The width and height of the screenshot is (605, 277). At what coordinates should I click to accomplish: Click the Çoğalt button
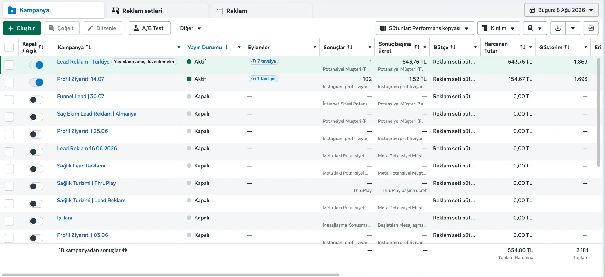click(x=62, y=28)
